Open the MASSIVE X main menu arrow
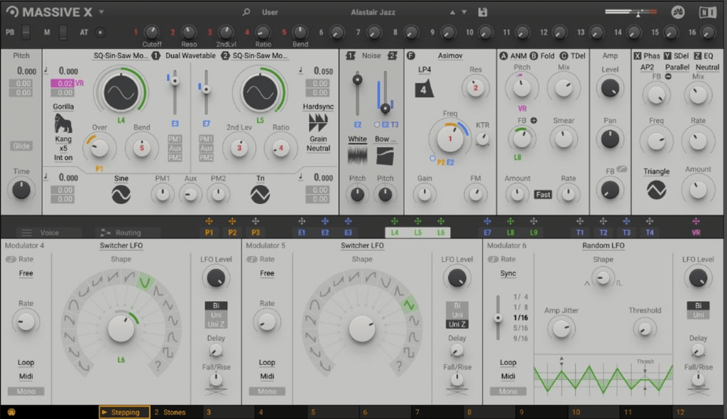The height and width of the screenshot is (419, 727). coord(102,12)
